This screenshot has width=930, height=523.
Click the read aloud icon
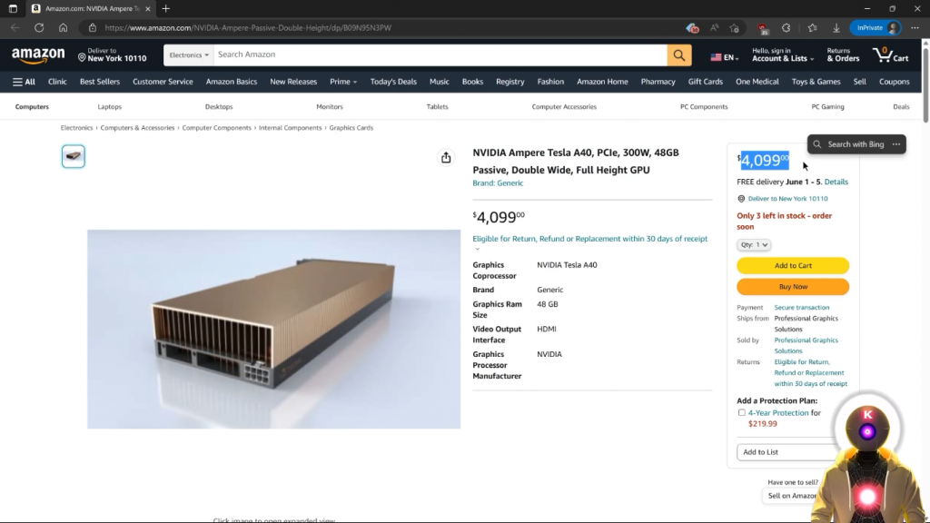click(x=714, y=28)
